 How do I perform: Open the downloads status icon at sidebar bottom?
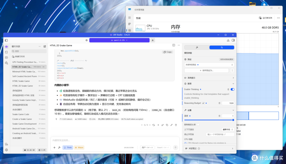pos(6,144)
